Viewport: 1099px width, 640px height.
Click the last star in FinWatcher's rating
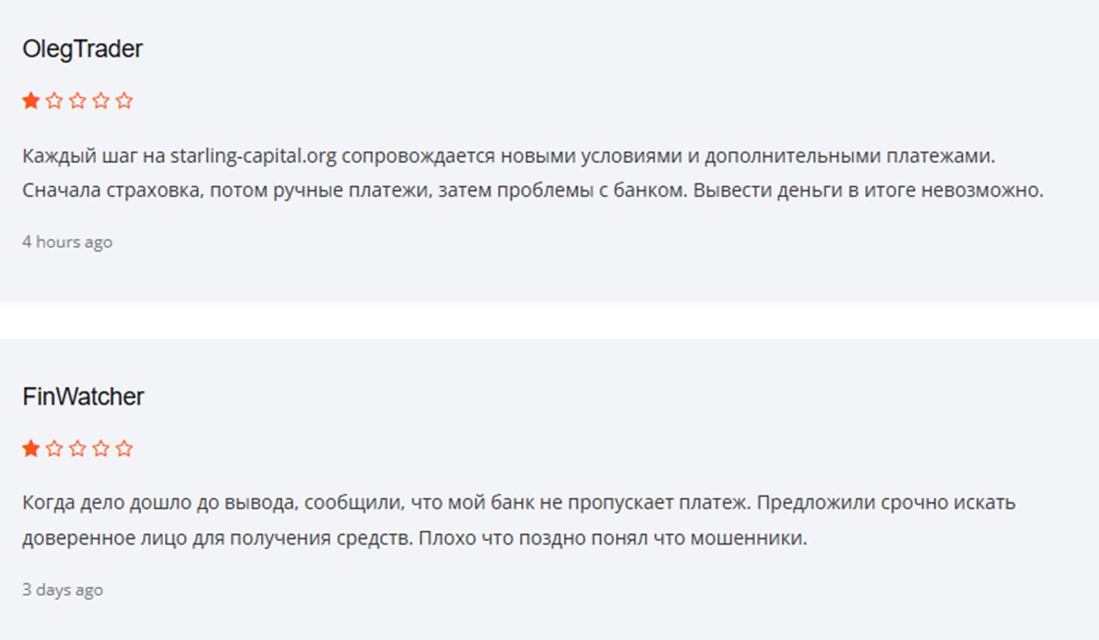(125, 449)
